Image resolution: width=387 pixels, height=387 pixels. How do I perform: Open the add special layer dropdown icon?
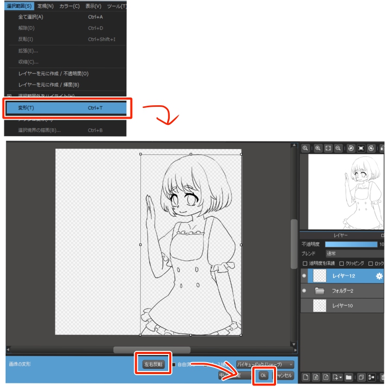coord(337,377)
